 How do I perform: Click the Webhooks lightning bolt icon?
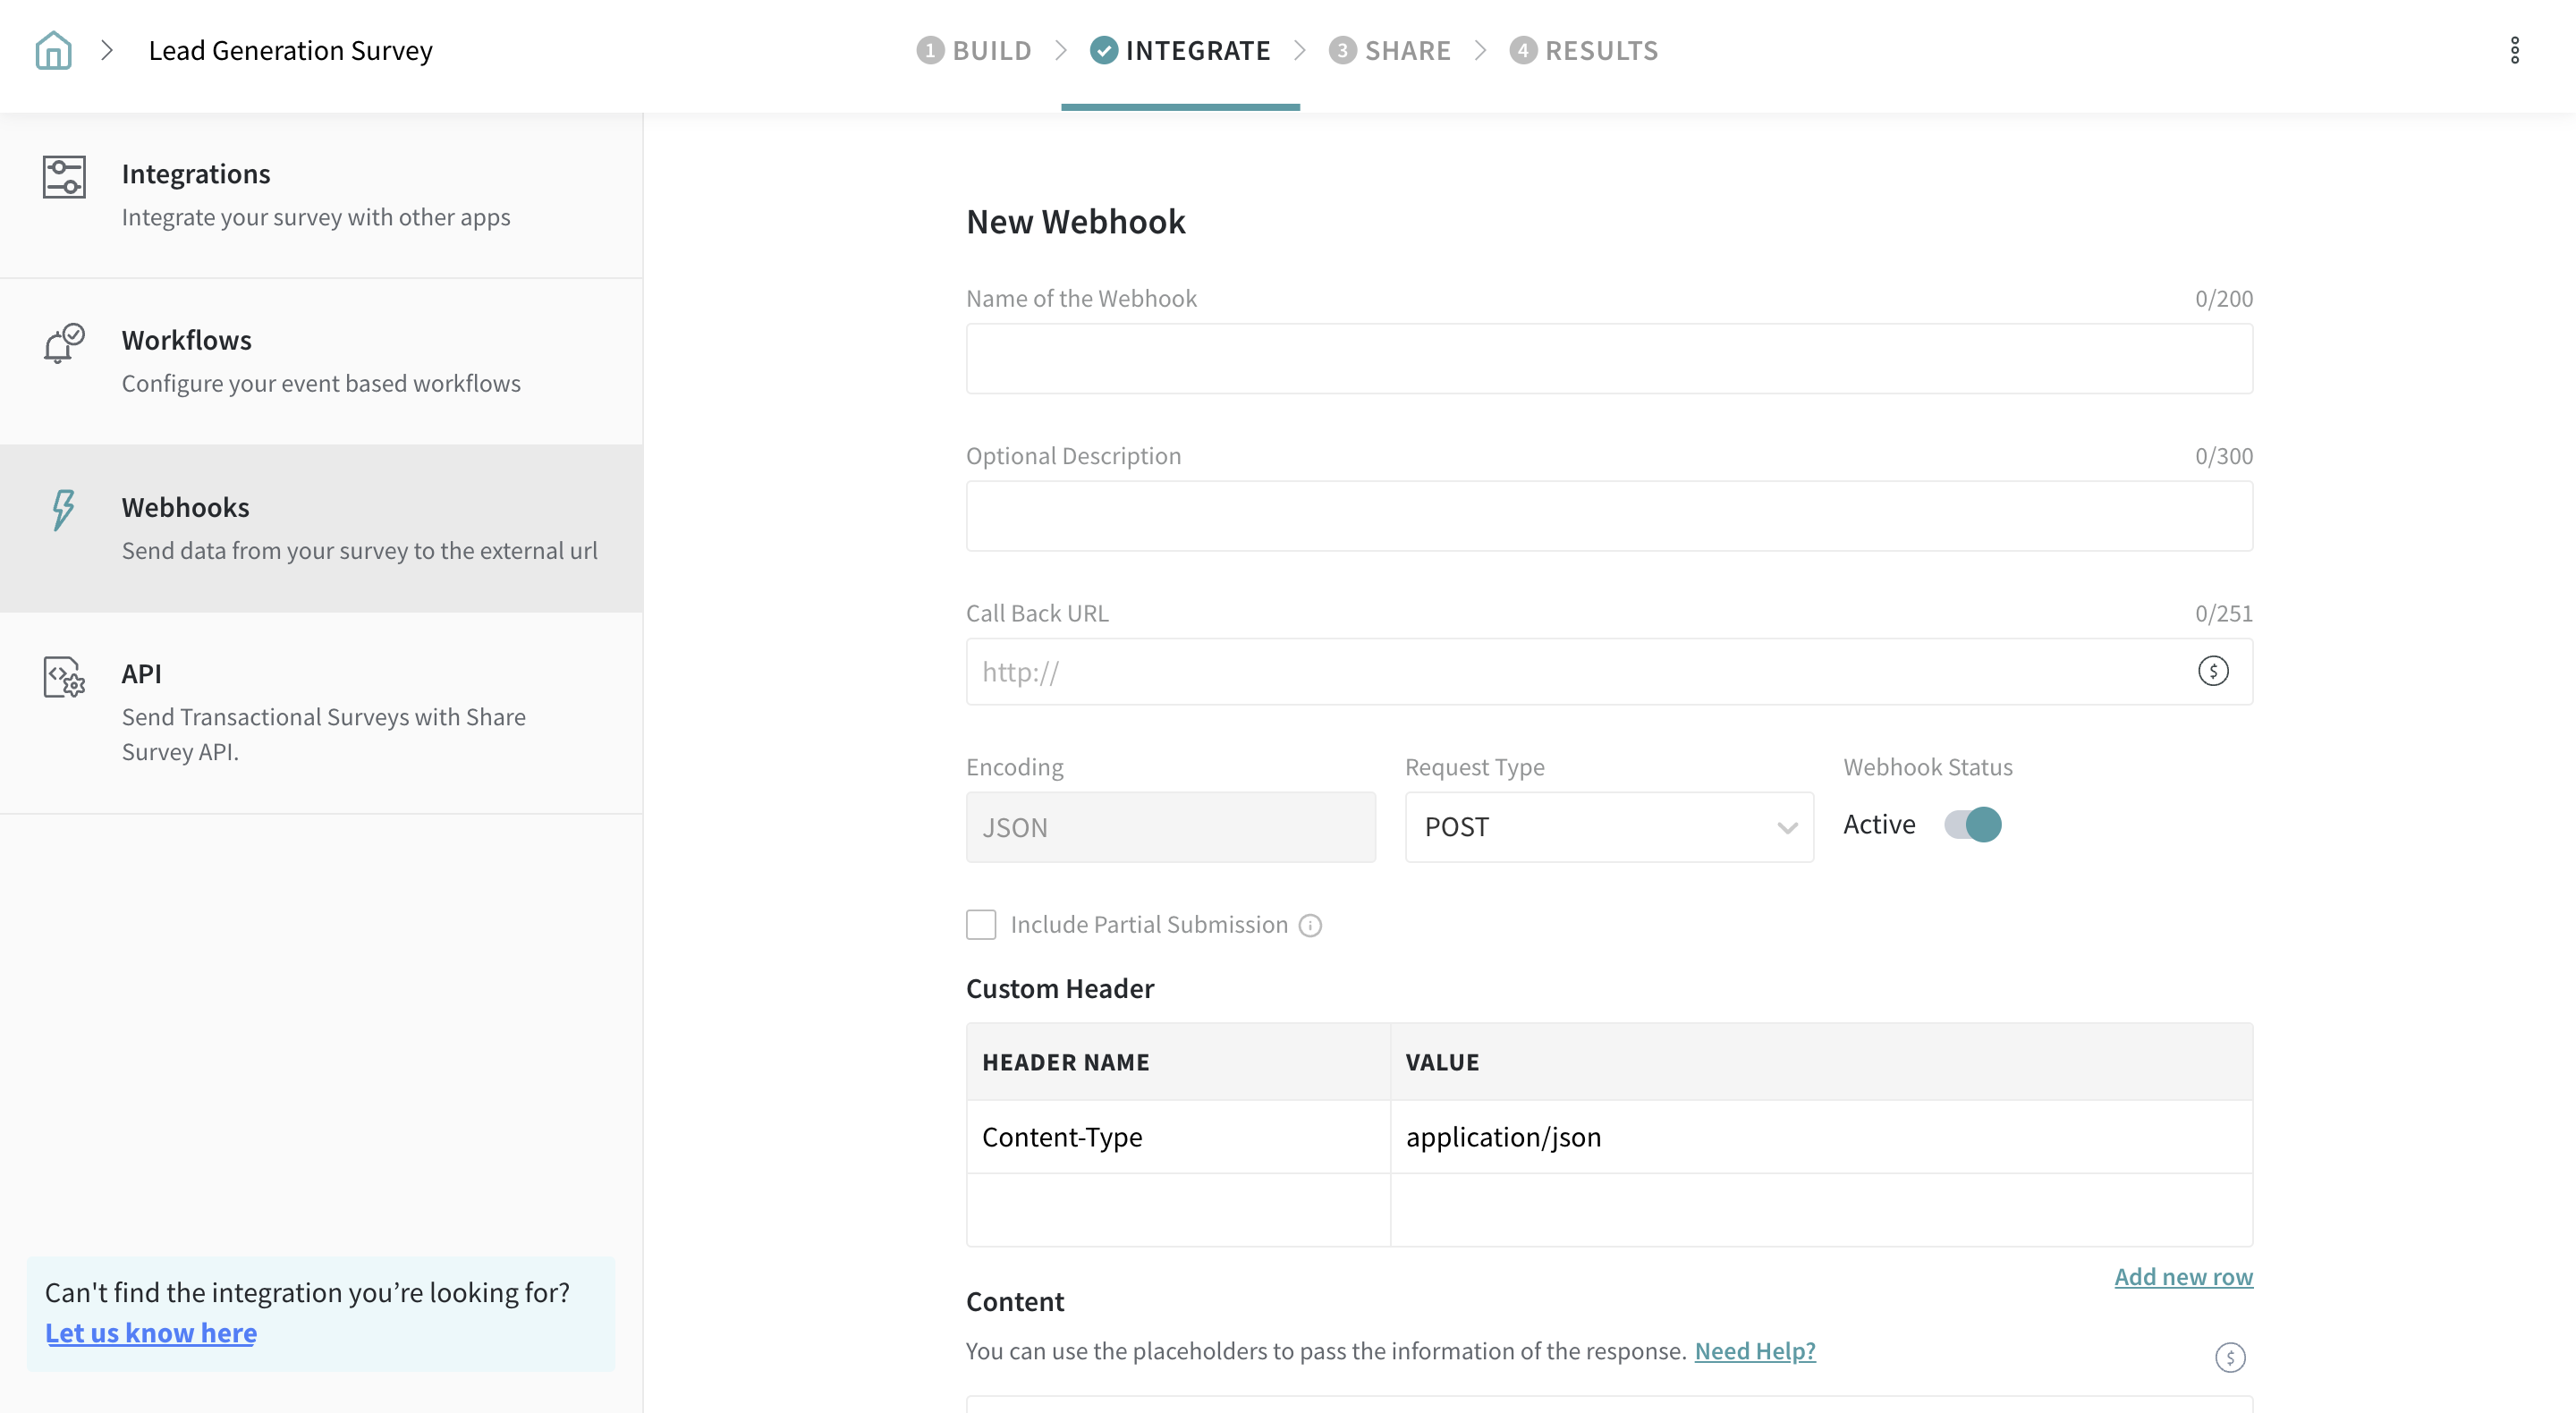point(63,509)
